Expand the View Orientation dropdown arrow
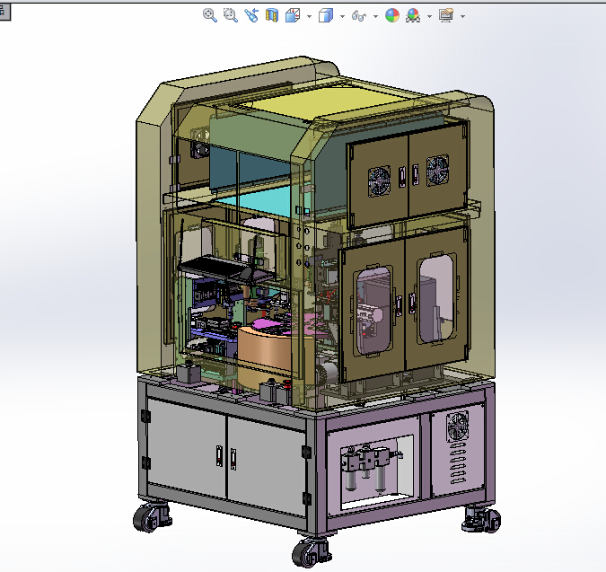This screenshot has width=606, height=572. point(309,17)
